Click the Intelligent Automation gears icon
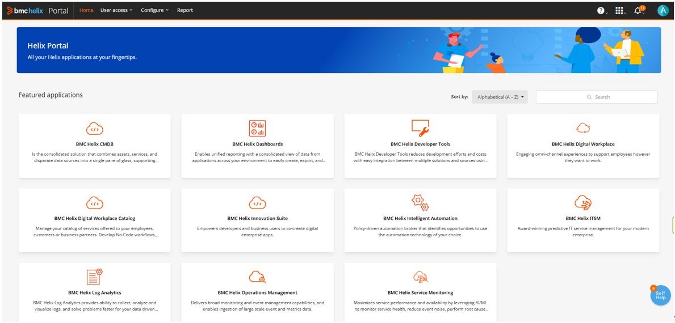Viewport: 675px width, 323px height. [x=420, y=202]
